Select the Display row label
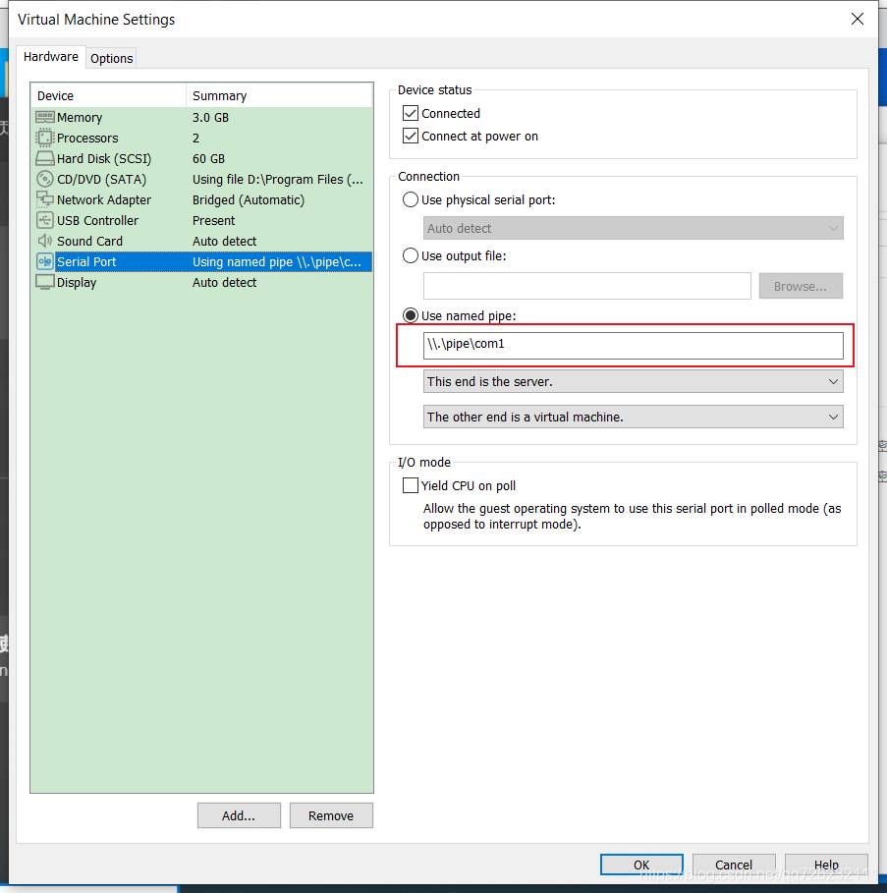 (77, 283)
